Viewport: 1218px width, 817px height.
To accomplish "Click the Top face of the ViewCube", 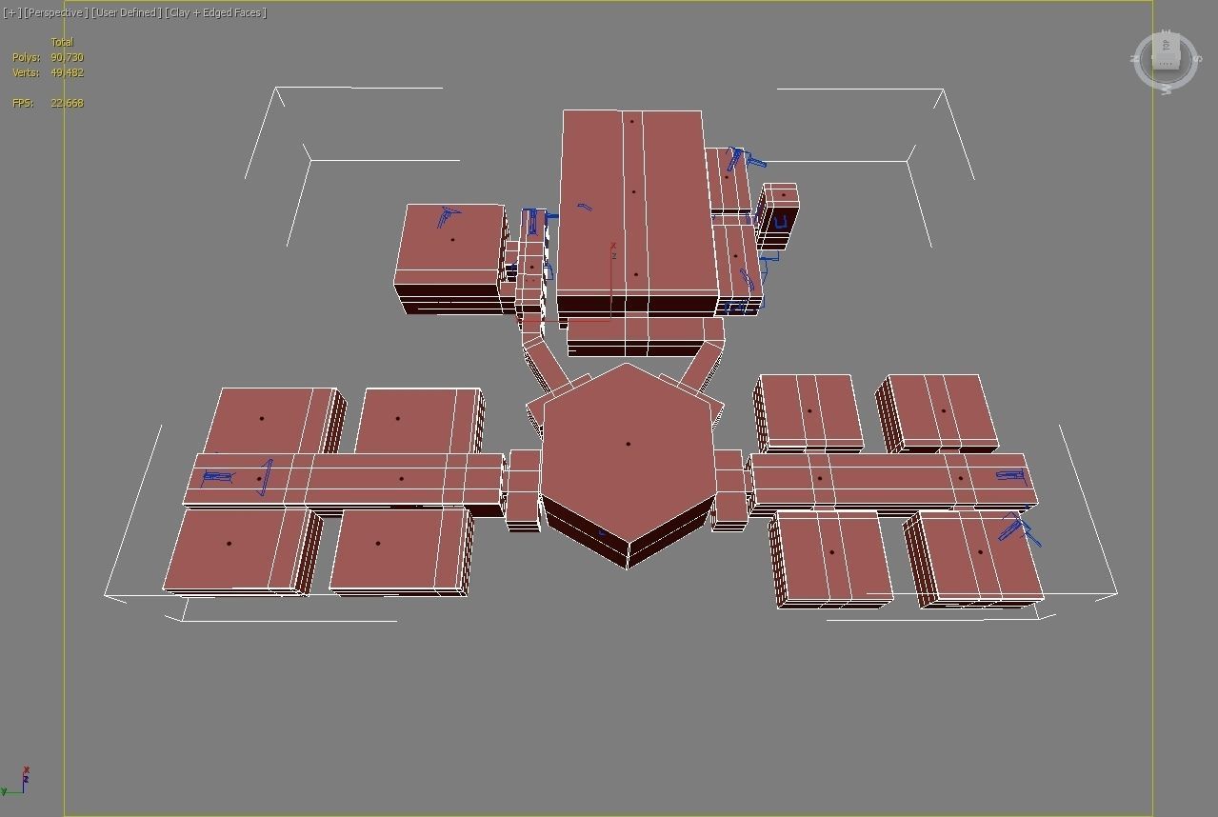I will coord(1167,45).
